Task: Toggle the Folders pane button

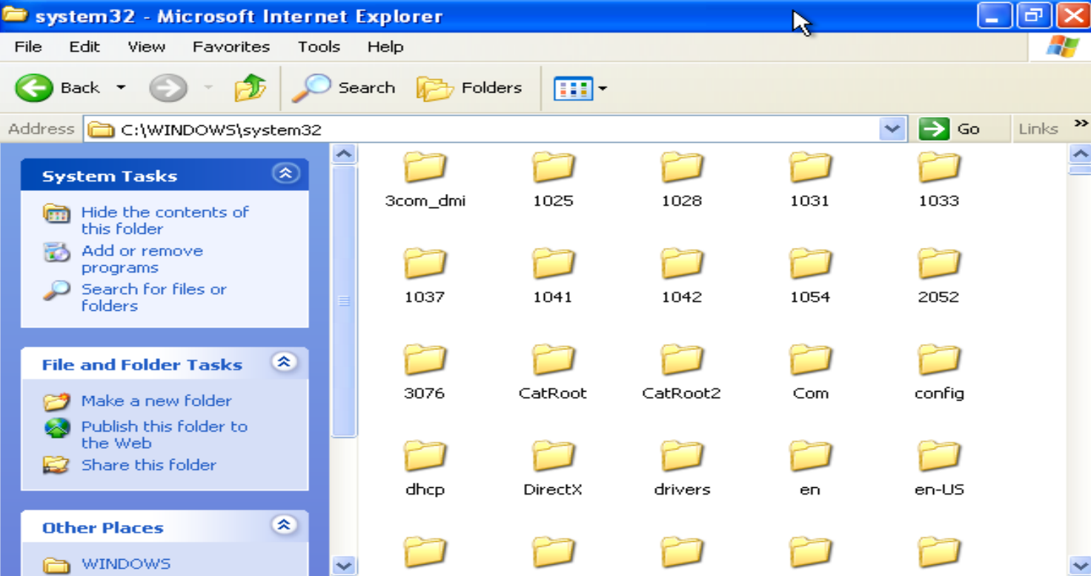Action: coord(469,88)
